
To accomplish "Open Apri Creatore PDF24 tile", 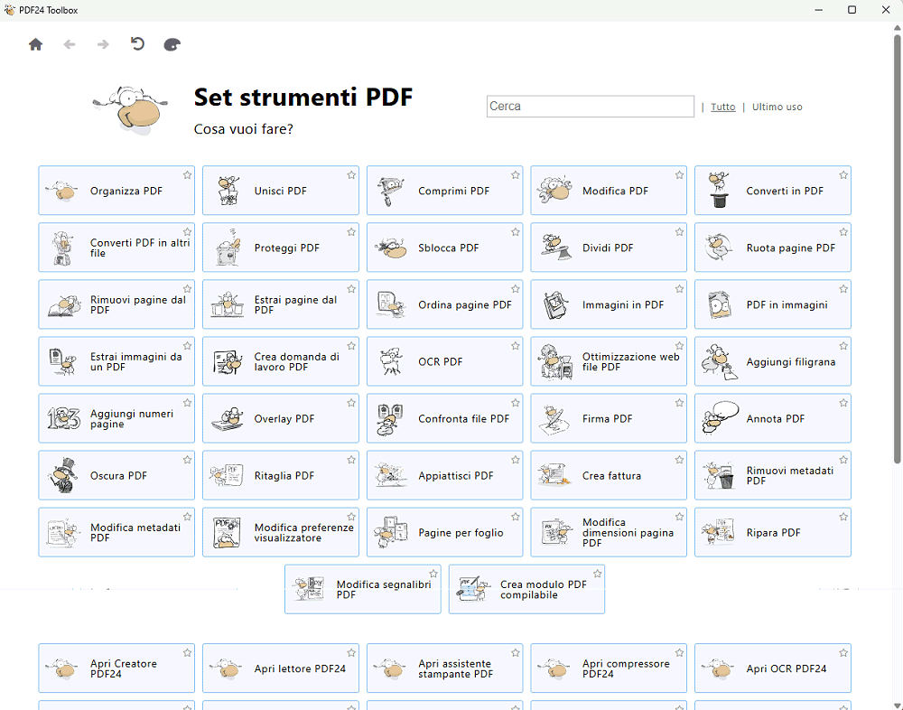I will 116,668.
